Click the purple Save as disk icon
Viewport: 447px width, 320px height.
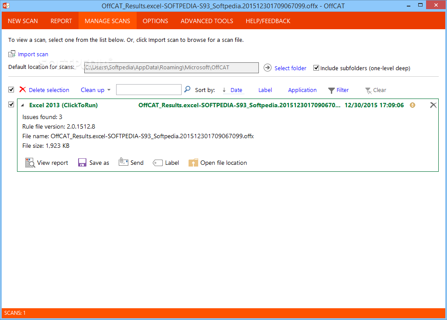(x=82, y=163)
